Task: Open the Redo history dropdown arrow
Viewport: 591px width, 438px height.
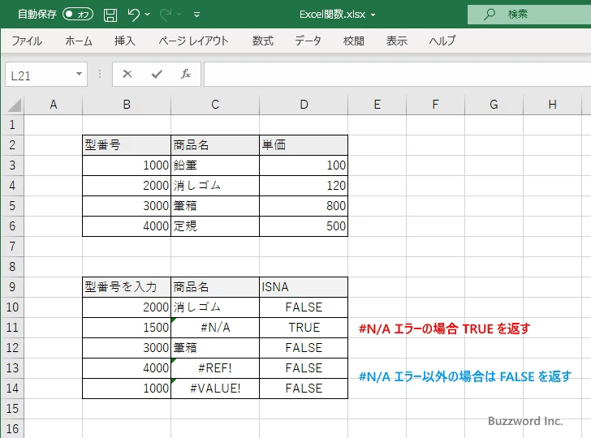Action: coord(179,15)
